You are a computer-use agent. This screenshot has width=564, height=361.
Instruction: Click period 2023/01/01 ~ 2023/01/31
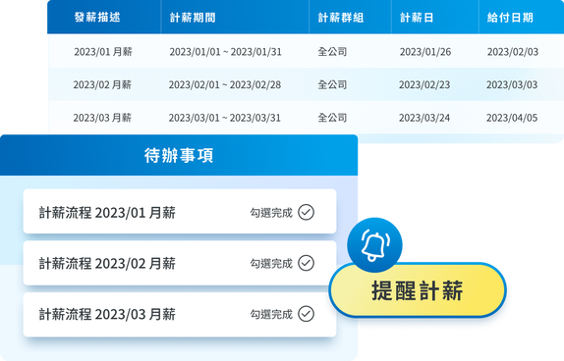point(226,52)
